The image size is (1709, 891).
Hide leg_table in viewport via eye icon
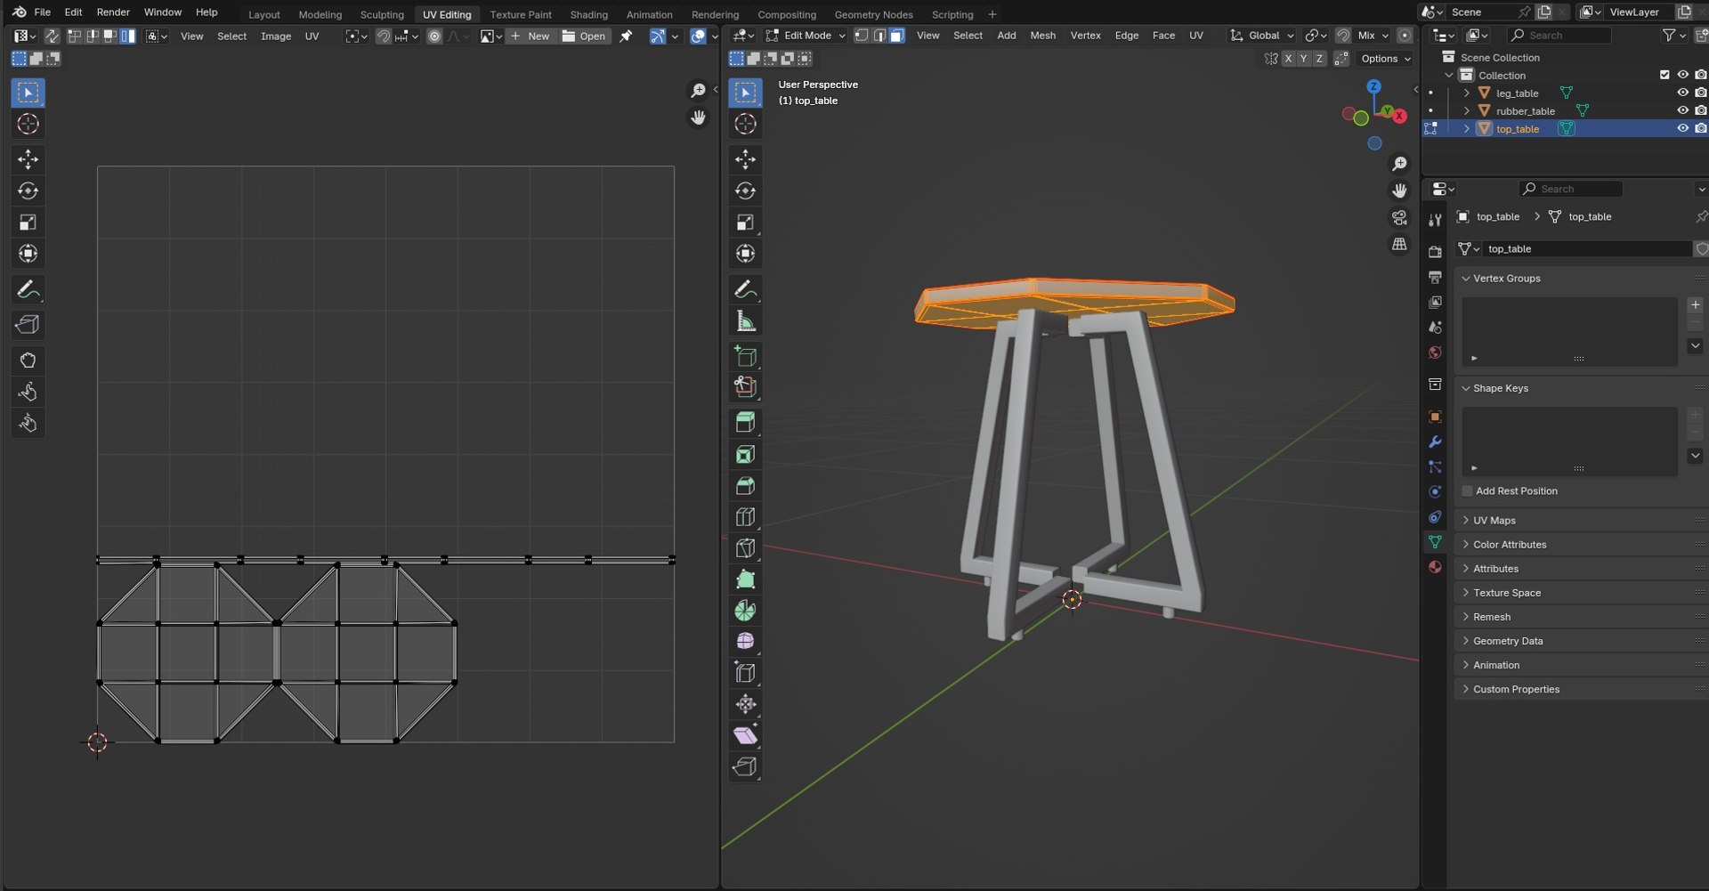(x=1682, y=93)
